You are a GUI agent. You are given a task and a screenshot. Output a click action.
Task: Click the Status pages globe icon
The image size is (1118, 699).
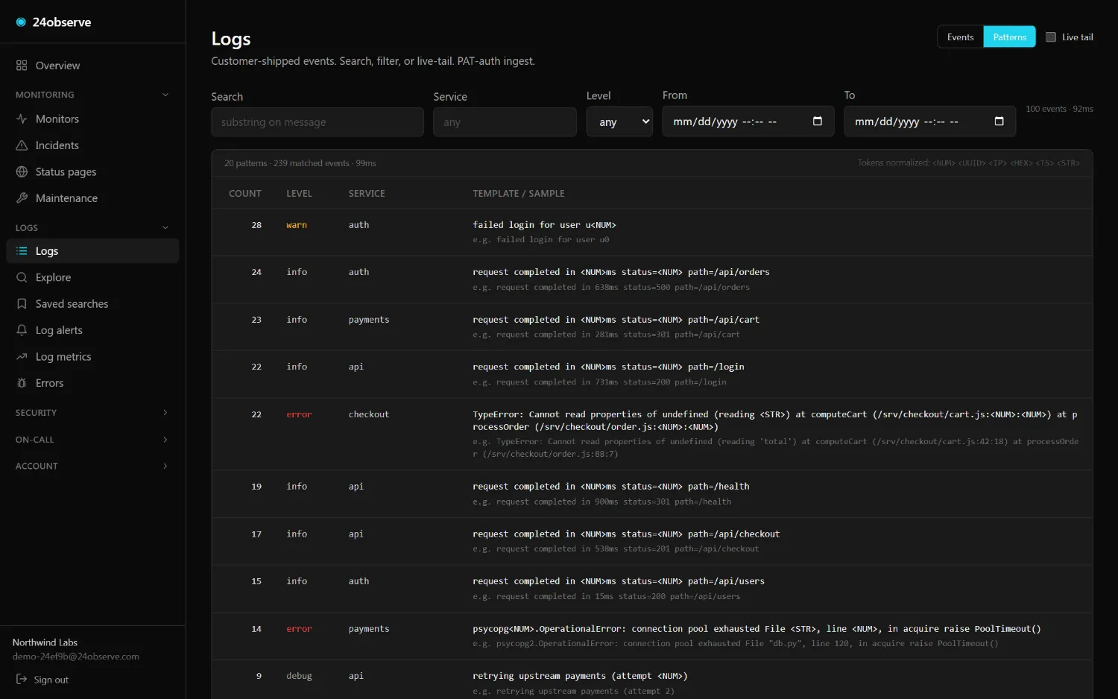pos(22,171)
